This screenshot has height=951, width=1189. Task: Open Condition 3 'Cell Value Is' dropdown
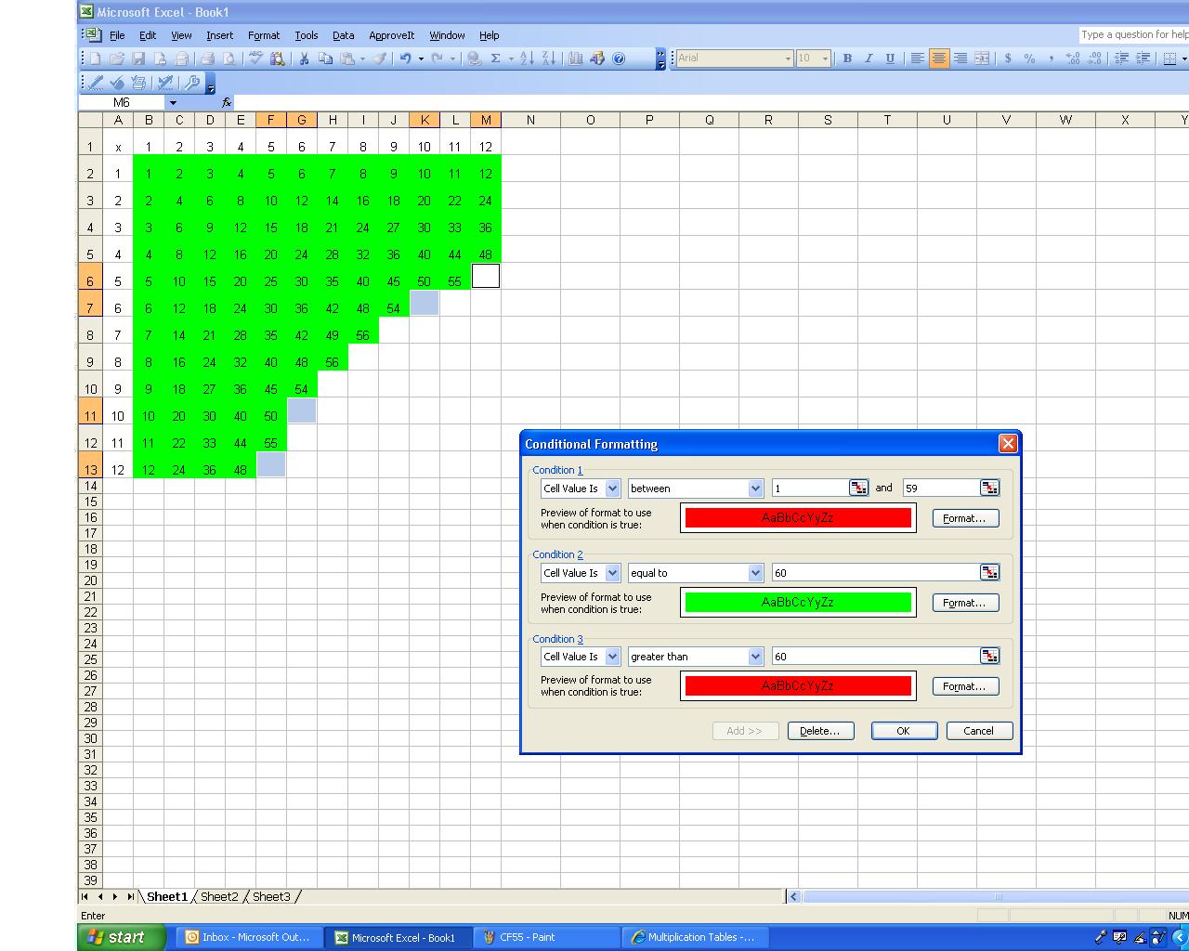point(612,657)
